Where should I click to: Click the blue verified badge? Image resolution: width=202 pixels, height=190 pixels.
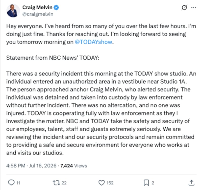pyautogui.click(x=56, y=8)
